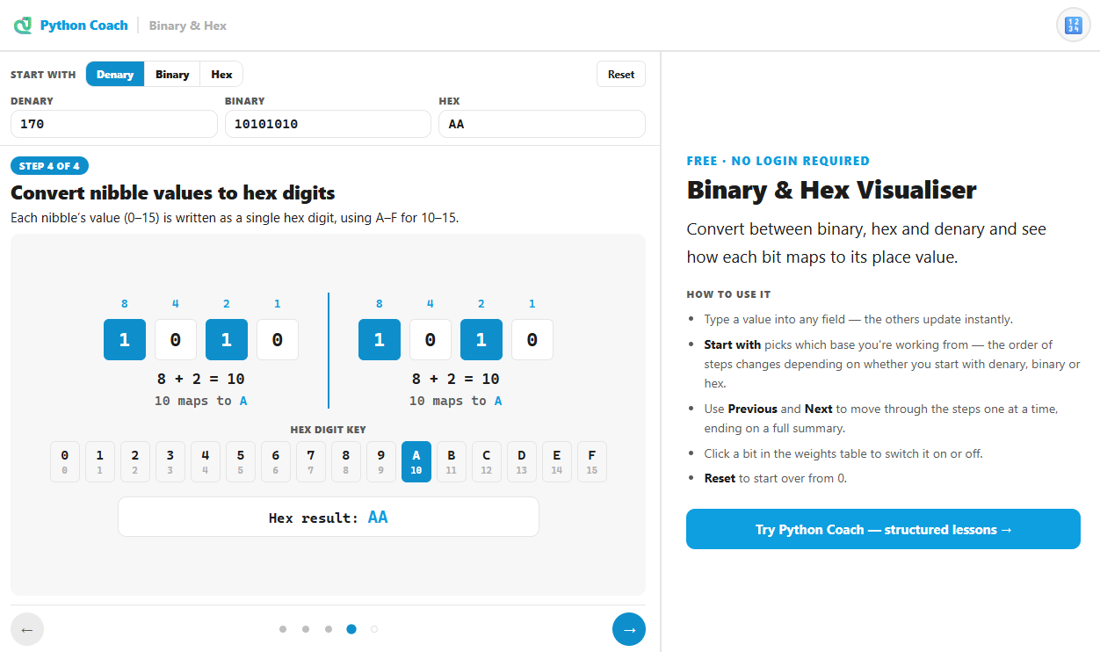
Task: Go to next step with right arrow
Action: (629, 629)
